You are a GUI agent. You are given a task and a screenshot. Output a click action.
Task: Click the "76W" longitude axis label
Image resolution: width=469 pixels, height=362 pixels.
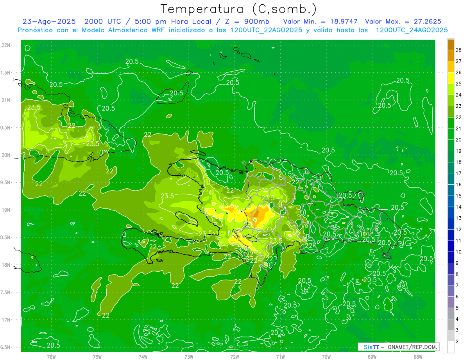pos(51,357)
